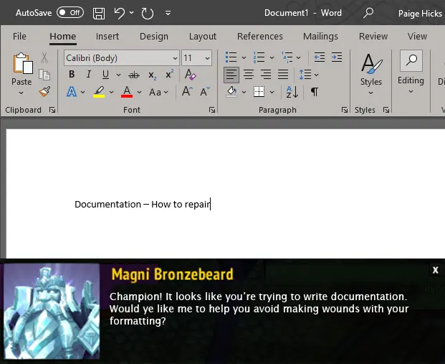The height and width of the screenshot is (364, 445).
Task: Open Line and Paragraph Spacing
Action: click(305, 75)
